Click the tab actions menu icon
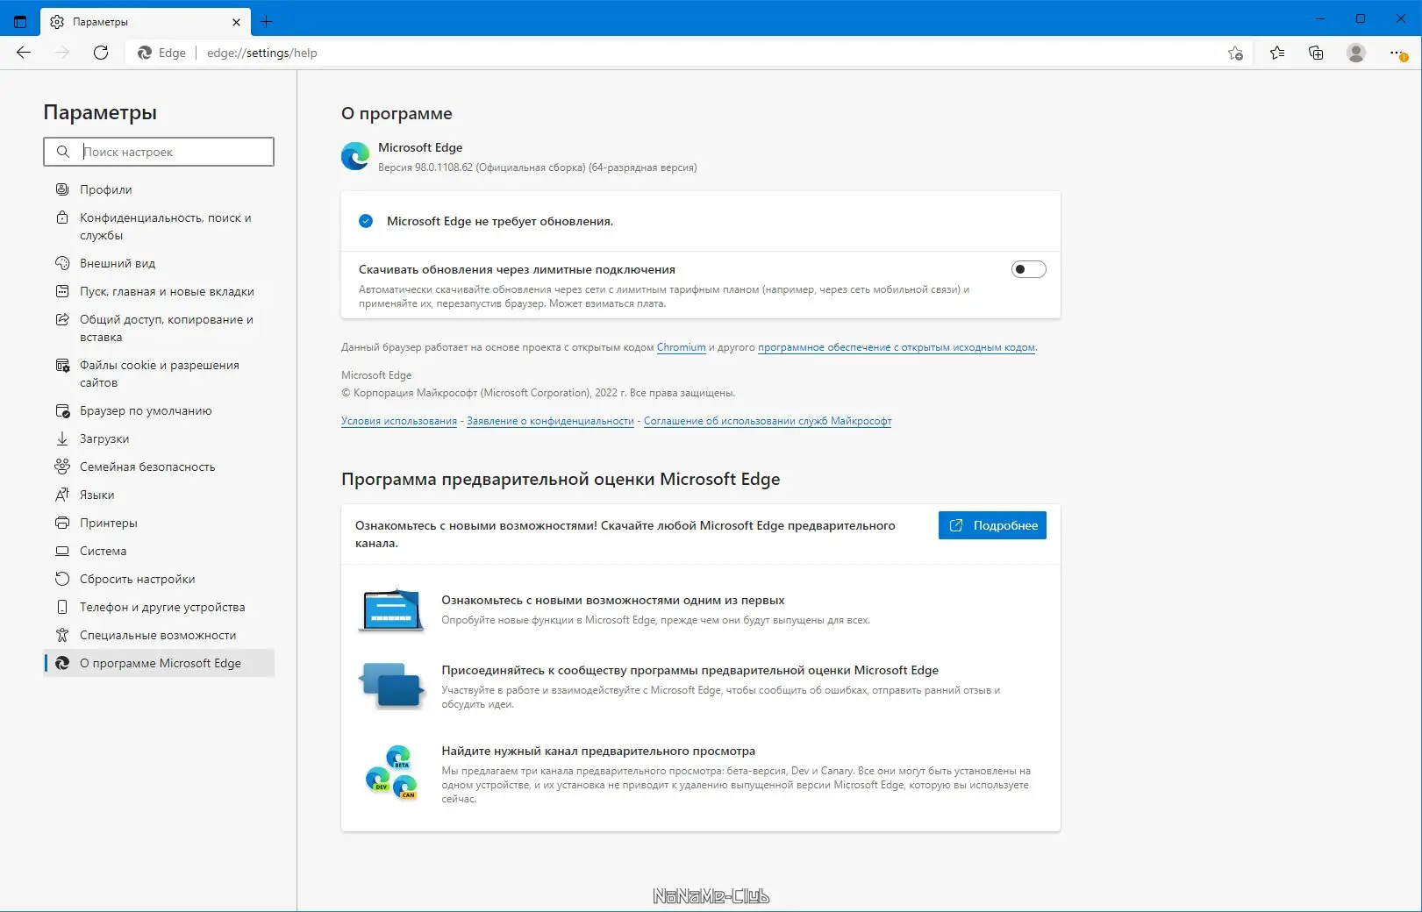 [x=20, y=22]
